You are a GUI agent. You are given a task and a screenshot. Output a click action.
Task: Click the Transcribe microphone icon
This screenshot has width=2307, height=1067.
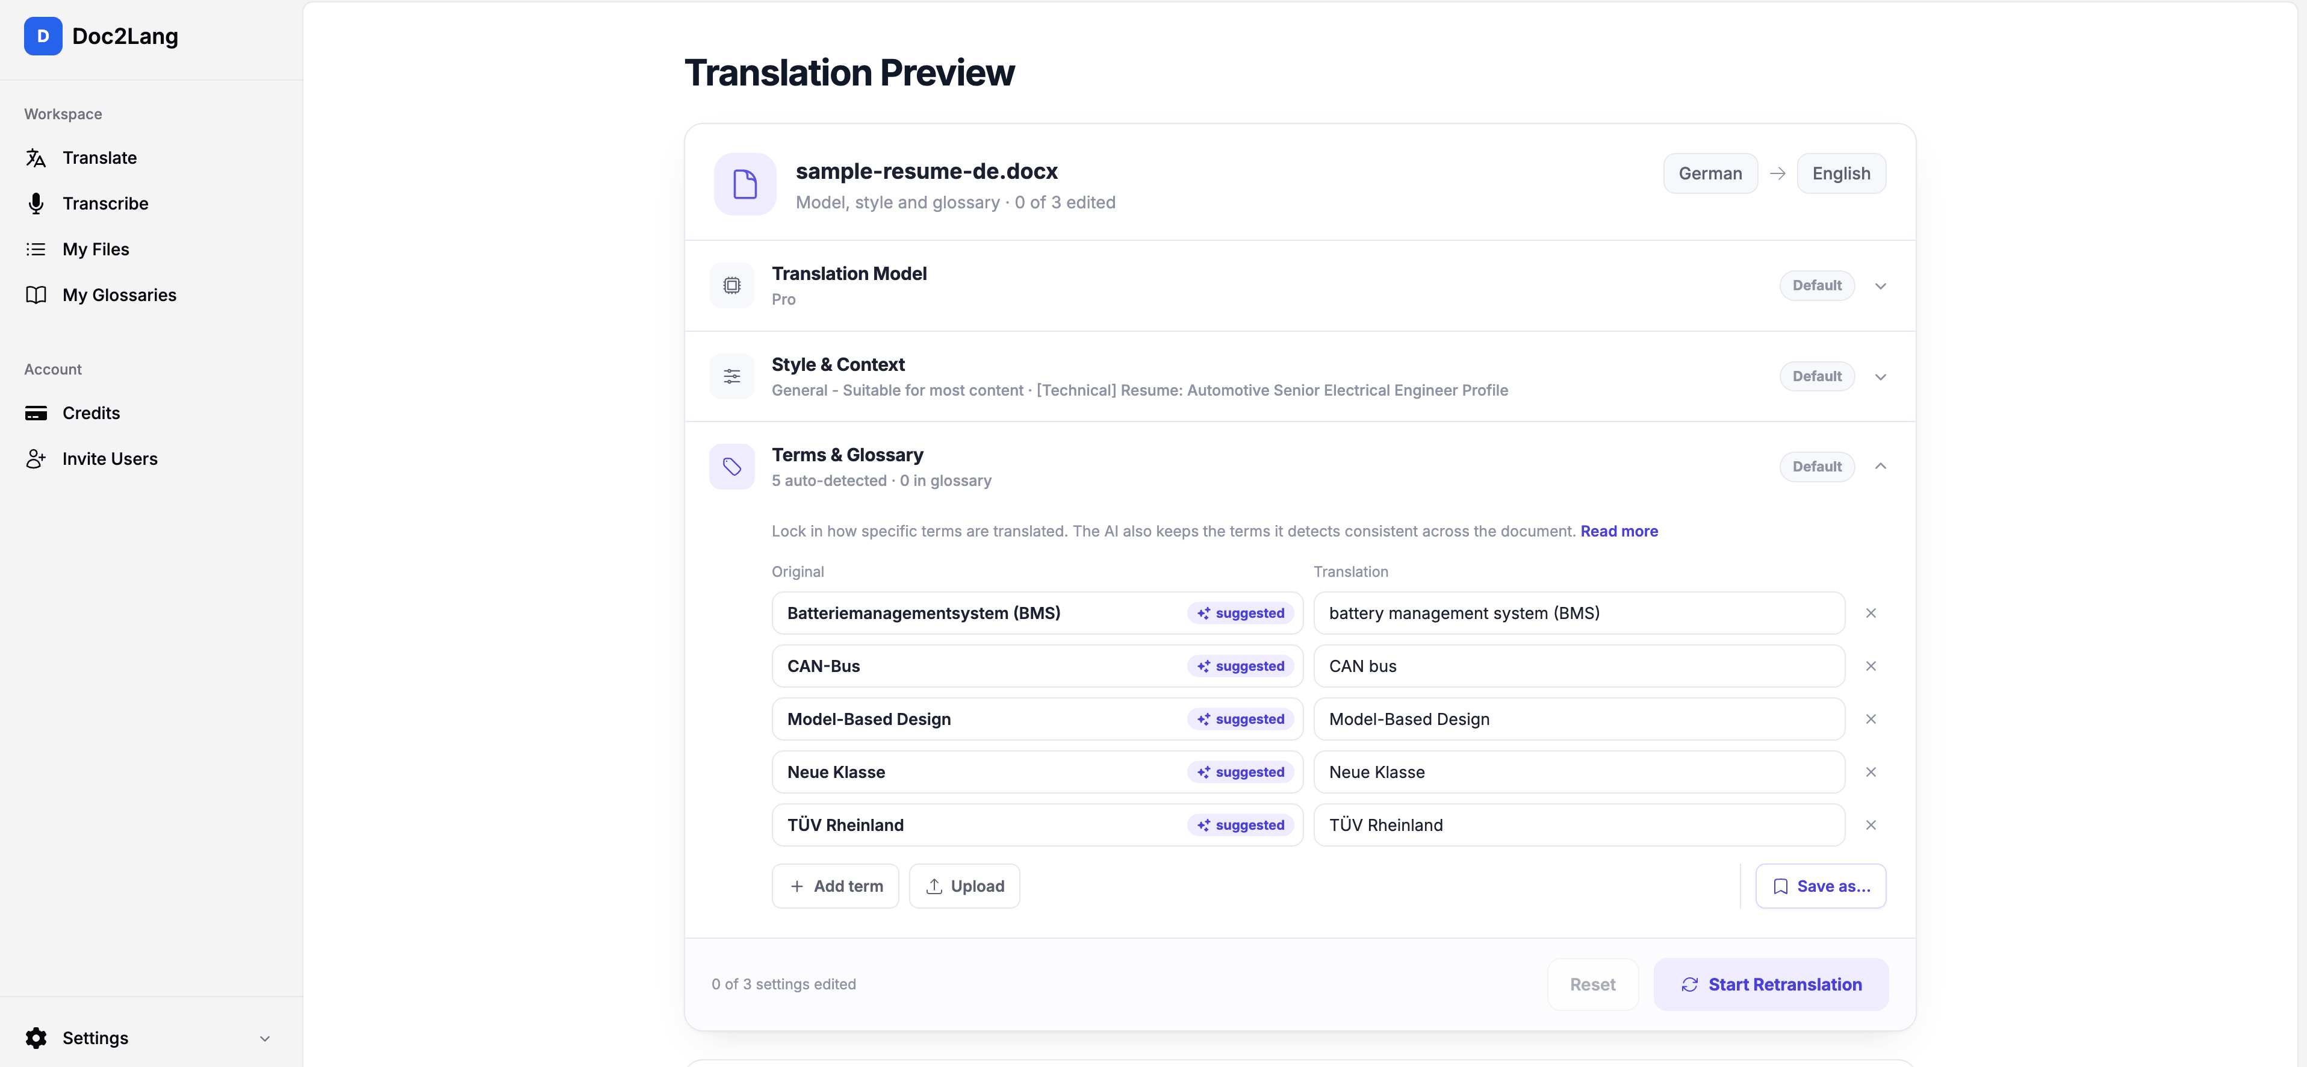pyautogui.click(x=36, y=204)
